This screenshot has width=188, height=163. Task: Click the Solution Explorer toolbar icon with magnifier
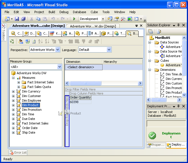(x=110, y=19)
